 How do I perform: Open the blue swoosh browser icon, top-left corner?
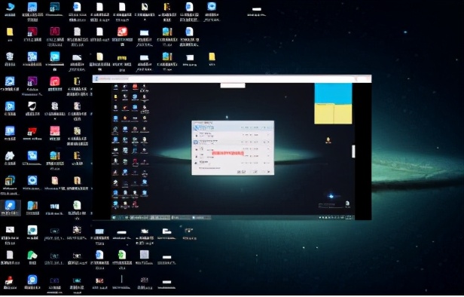(10, 7)
